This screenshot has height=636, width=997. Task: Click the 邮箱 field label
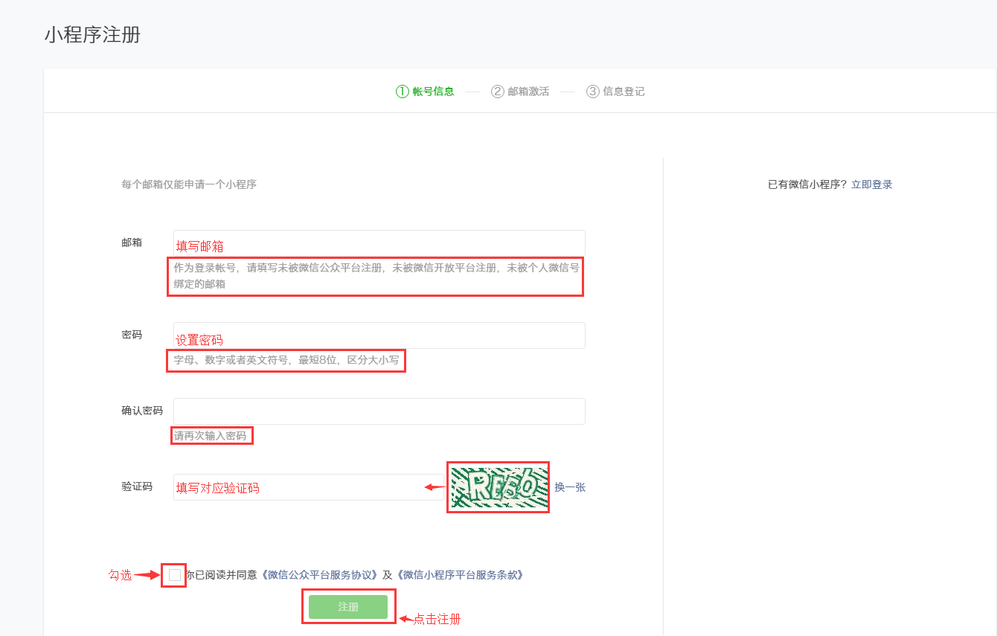click(132, 242)
